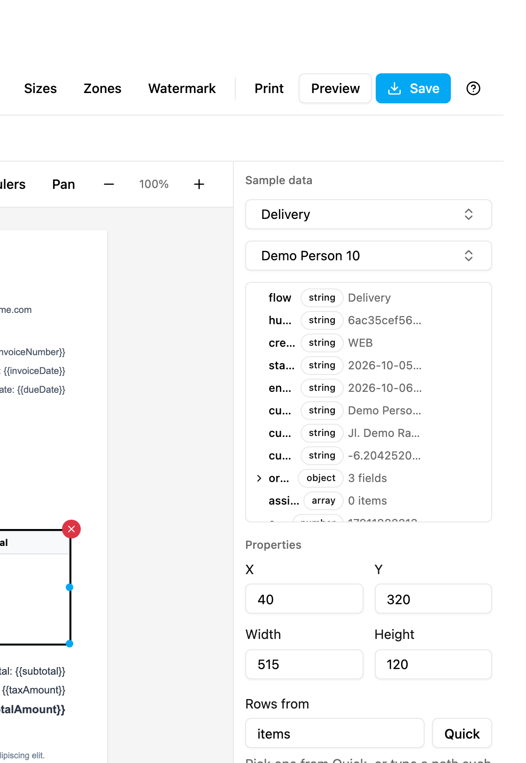Select the 'assi...' array row

[369, 501]
